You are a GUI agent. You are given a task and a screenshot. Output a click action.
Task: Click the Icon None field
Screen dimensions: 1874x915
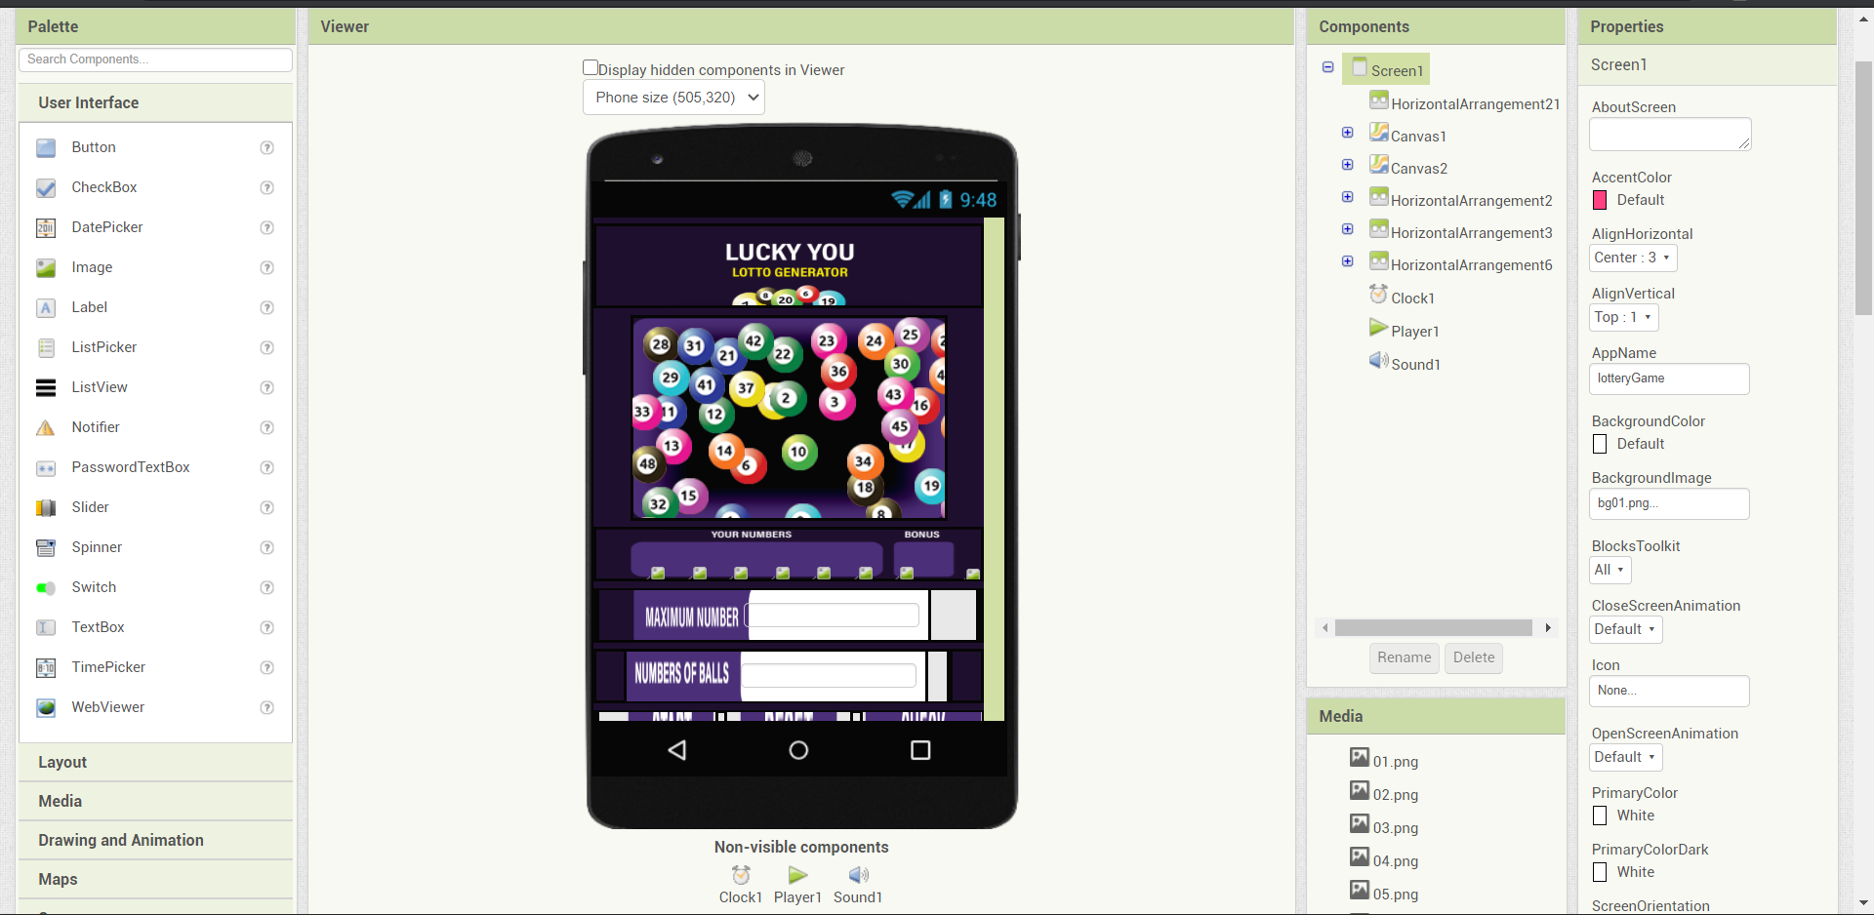1669,692
